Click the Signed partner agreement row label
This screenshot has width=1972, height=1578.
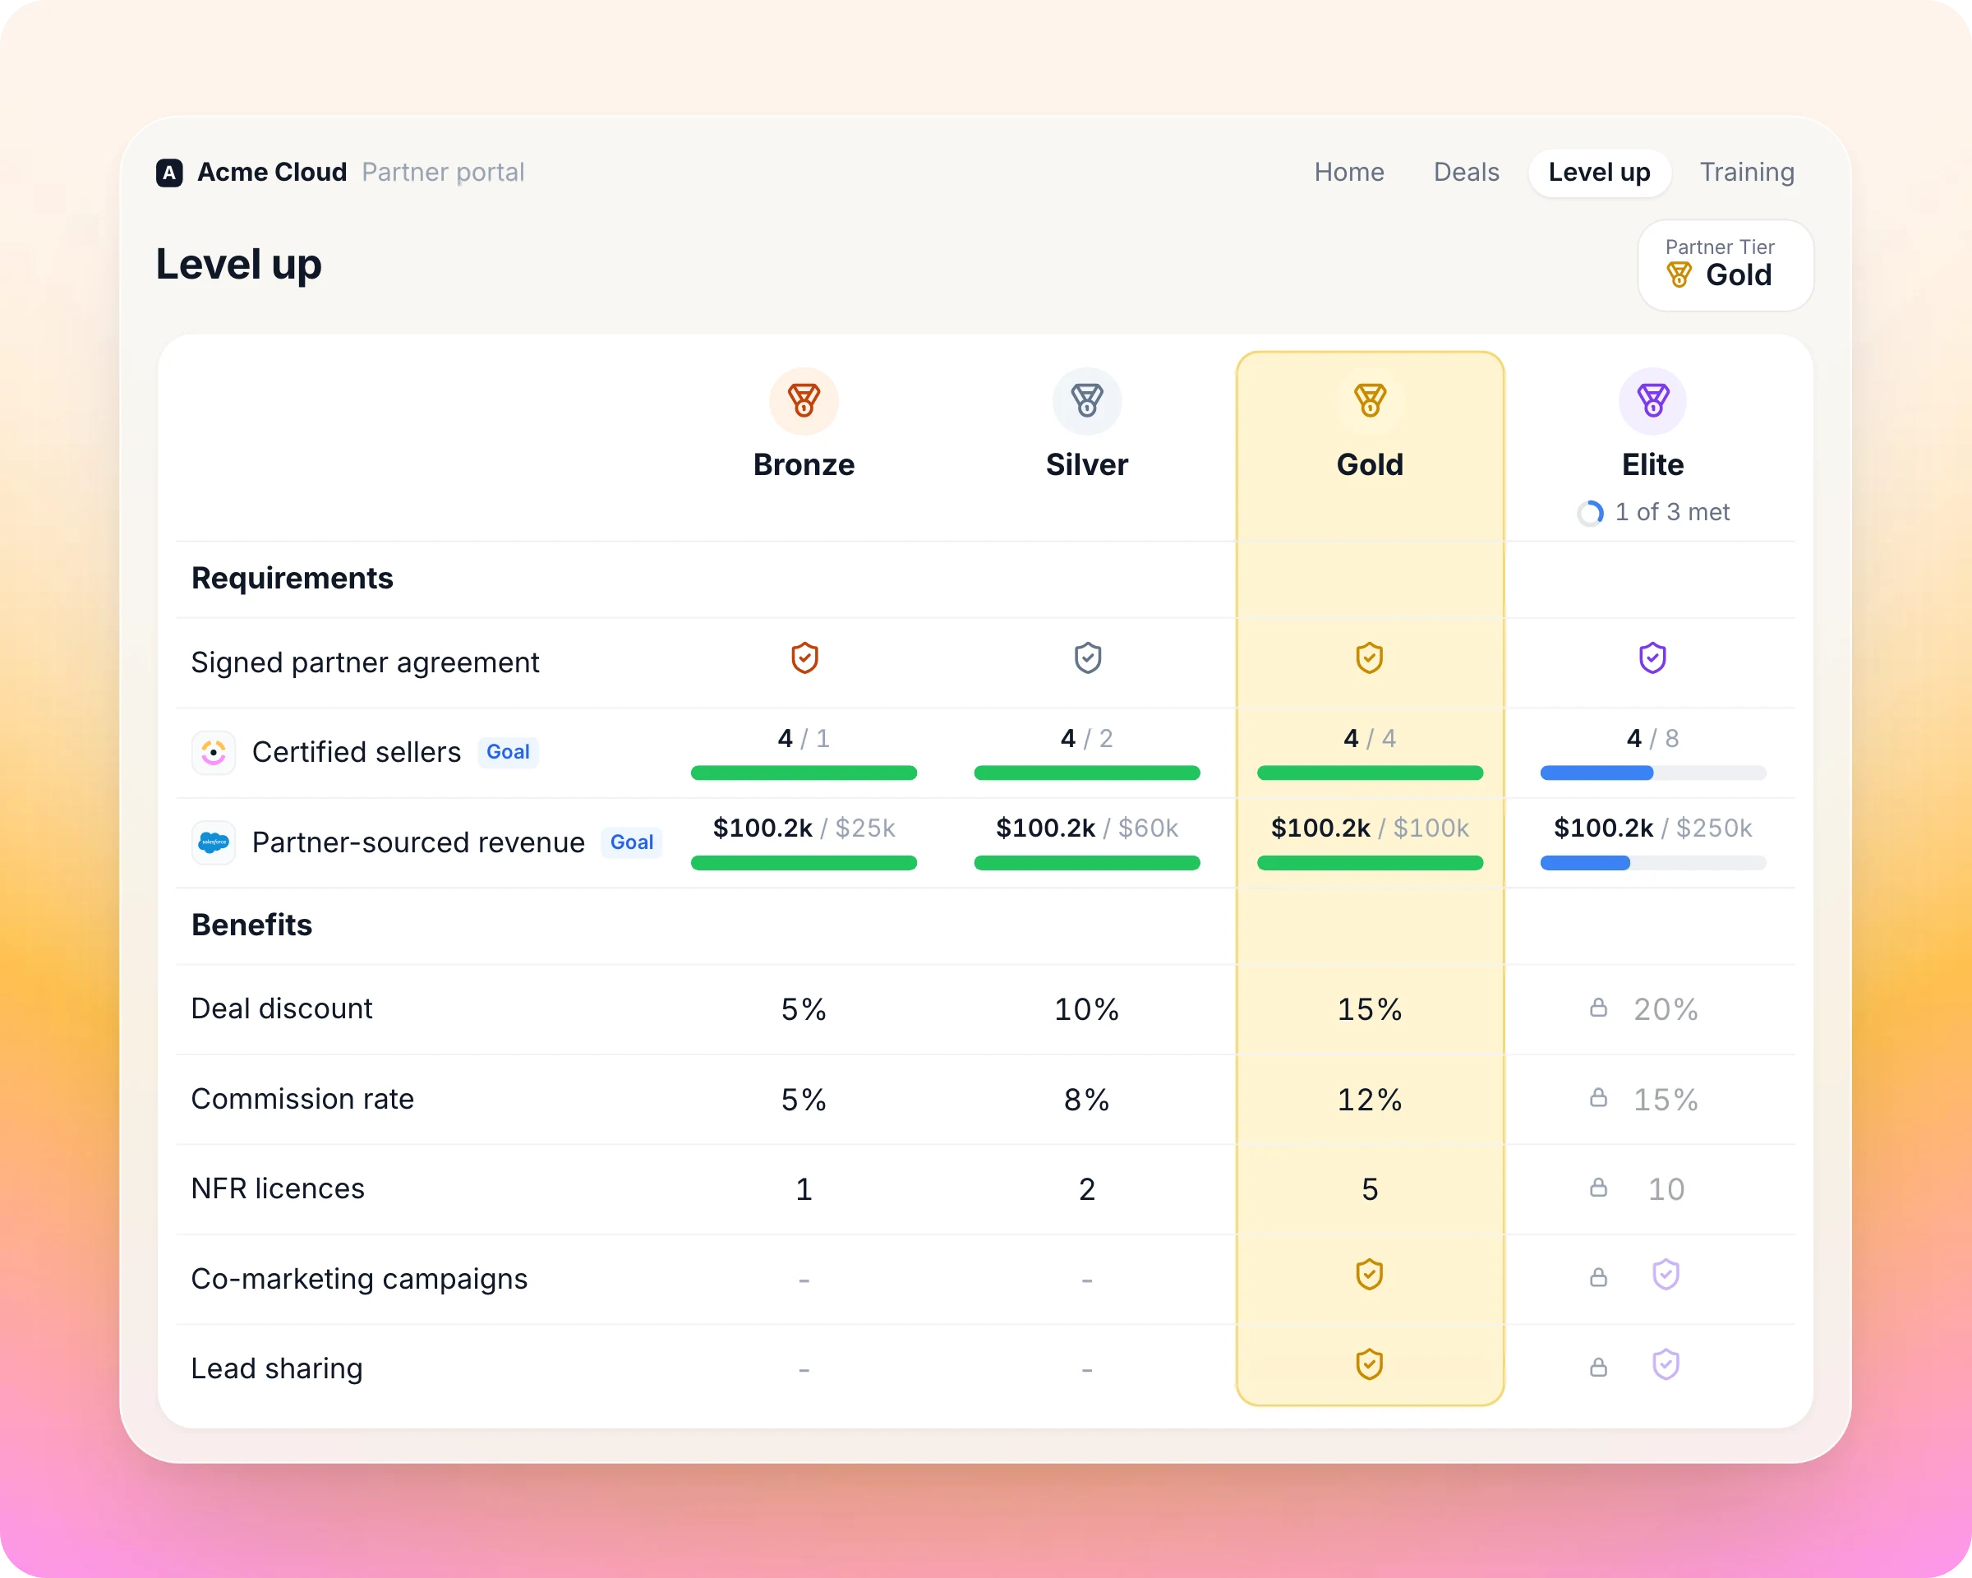(365, 662)
